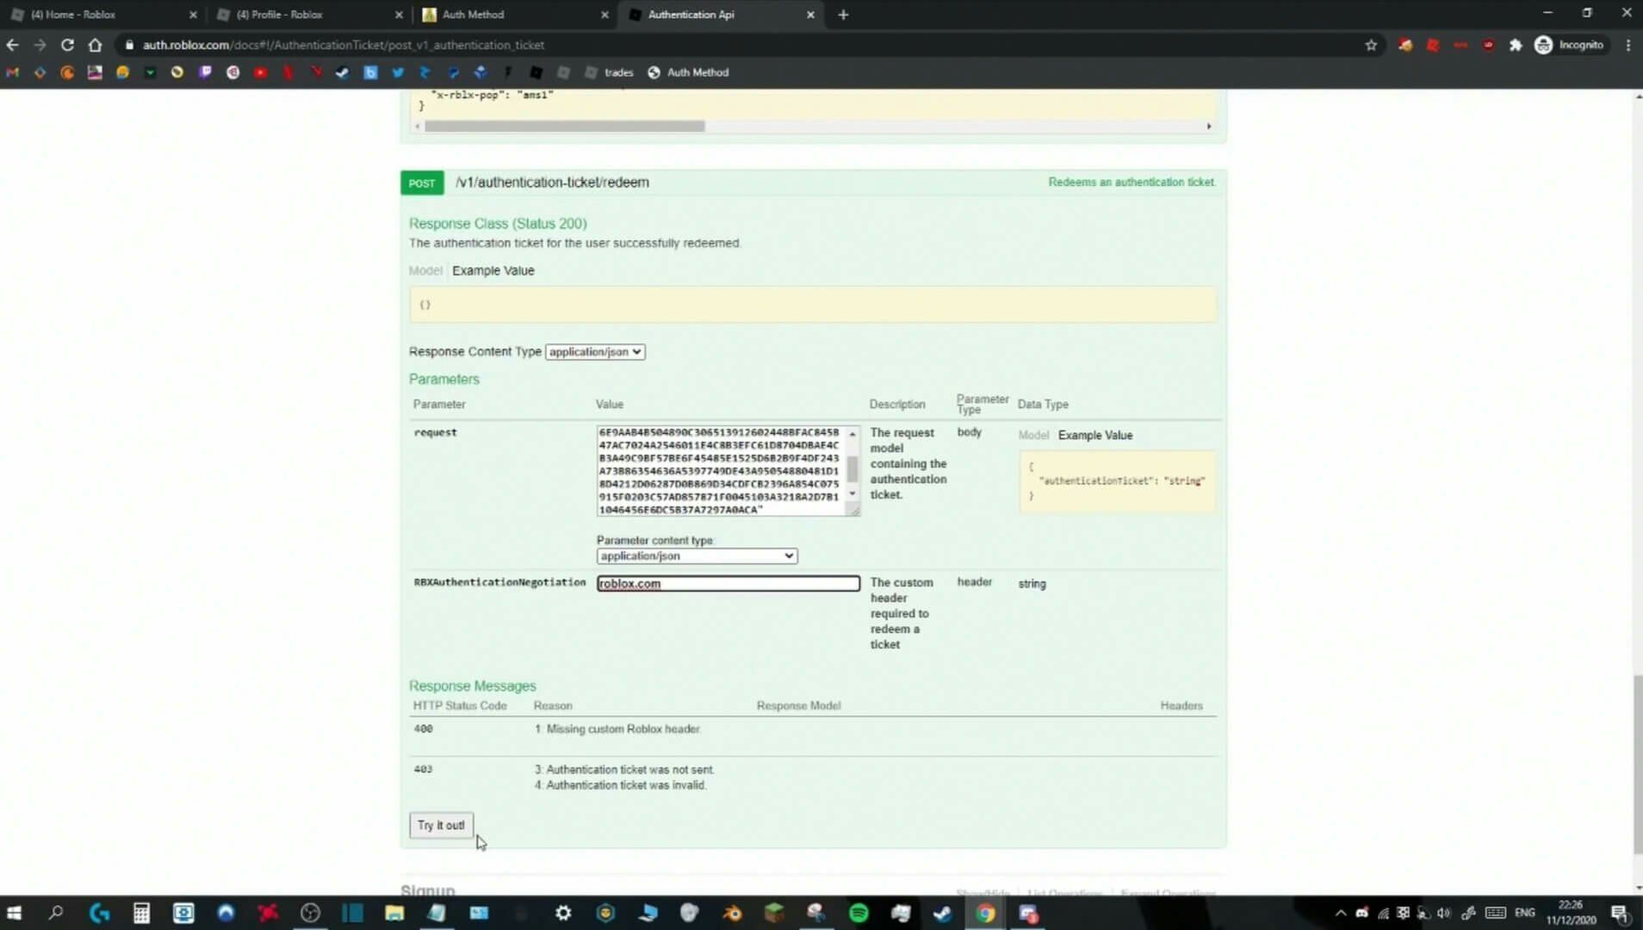Click the ENG language indicator

pyautogui.click(x=1525, y=913)
